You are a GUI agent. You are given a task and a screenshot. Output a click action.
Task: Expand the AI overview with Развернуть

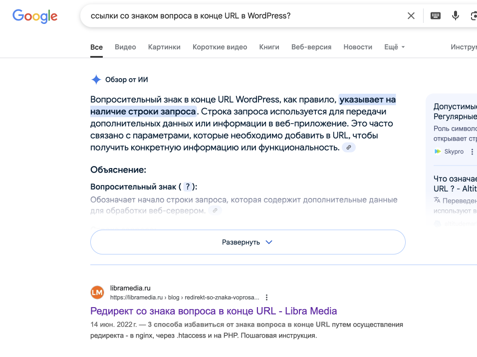point(247,242)
